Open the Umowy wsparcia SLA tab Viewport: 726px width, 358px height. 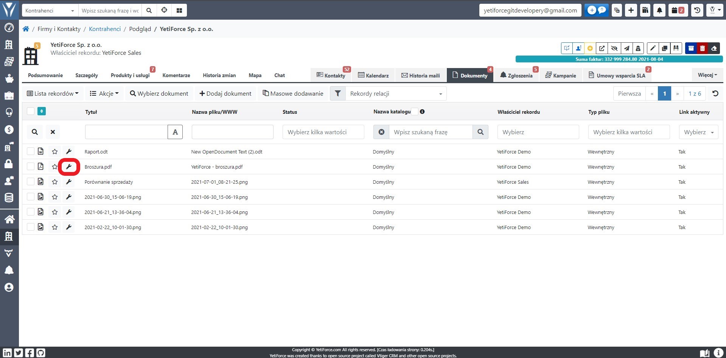(617, 75)
